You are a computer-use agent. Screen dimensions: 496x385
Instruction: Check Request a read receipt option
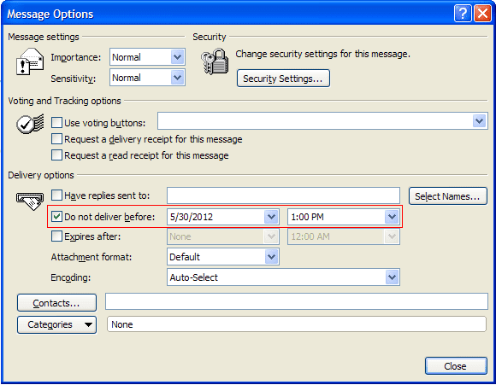tap(56, 155)
